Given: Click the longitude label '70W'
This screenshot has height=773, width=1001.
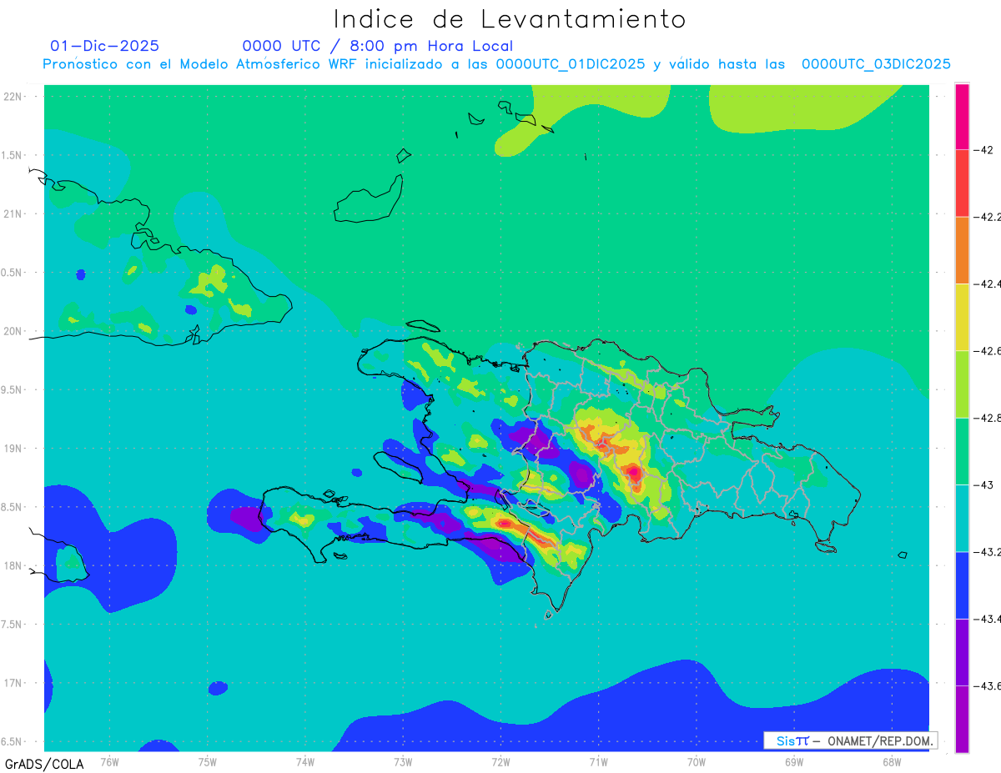Looking at the screenshot, I should [x=696, y=761].
